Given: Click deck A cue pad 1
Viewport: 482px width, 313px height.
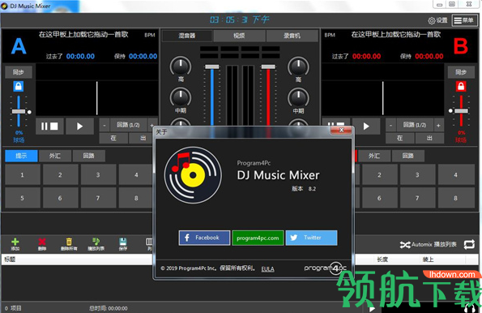Looking at the screenshot, I should coord(23,175).
